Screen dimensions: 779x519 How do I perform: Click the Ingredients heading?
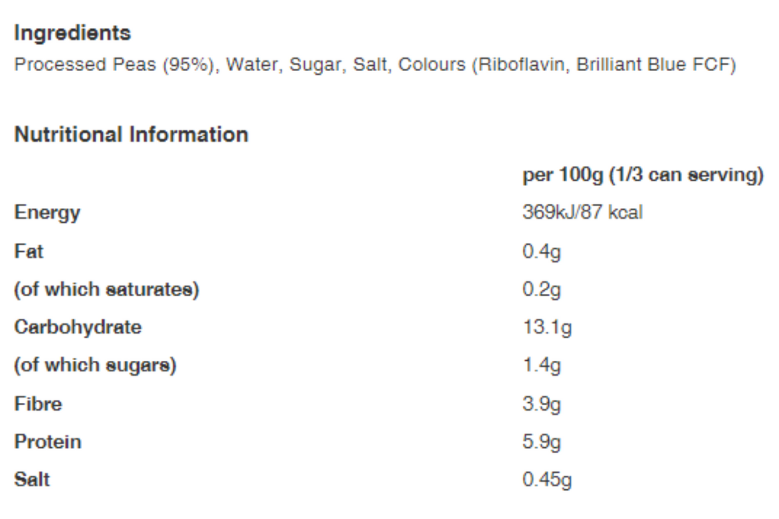72,33
